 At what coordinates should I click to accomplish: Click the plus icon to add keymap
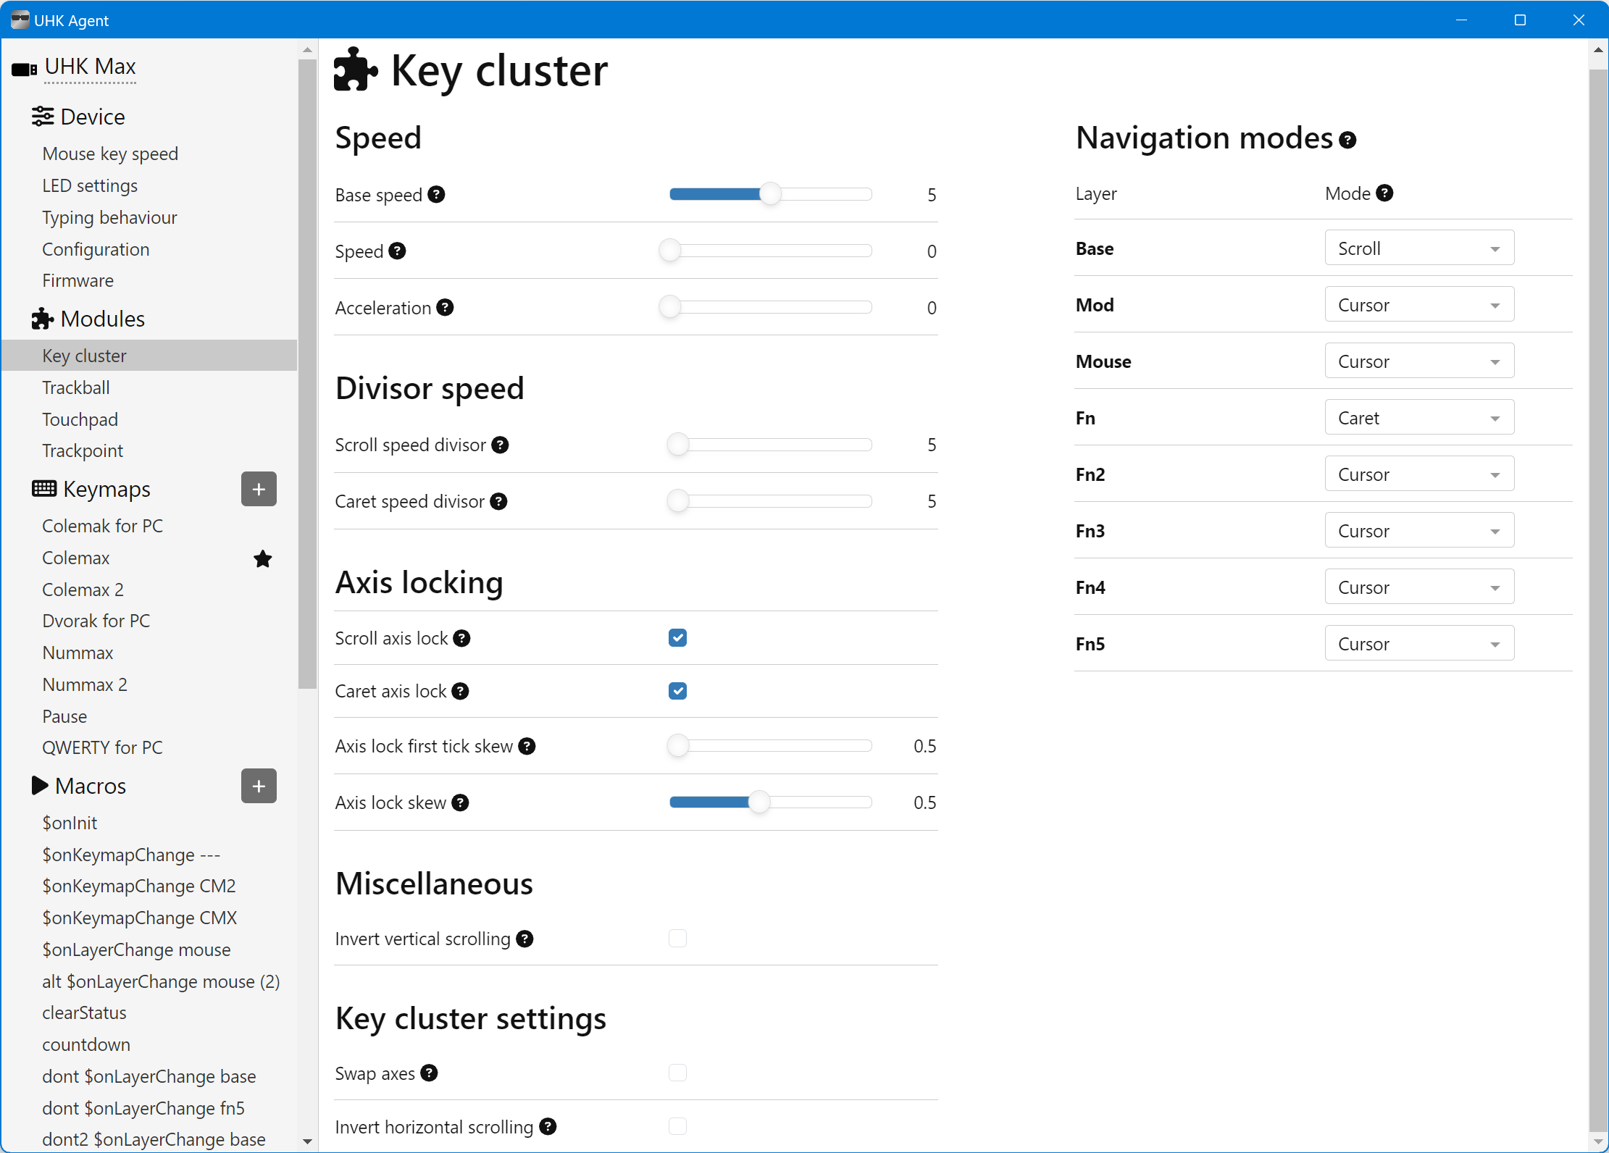(259, 490)
